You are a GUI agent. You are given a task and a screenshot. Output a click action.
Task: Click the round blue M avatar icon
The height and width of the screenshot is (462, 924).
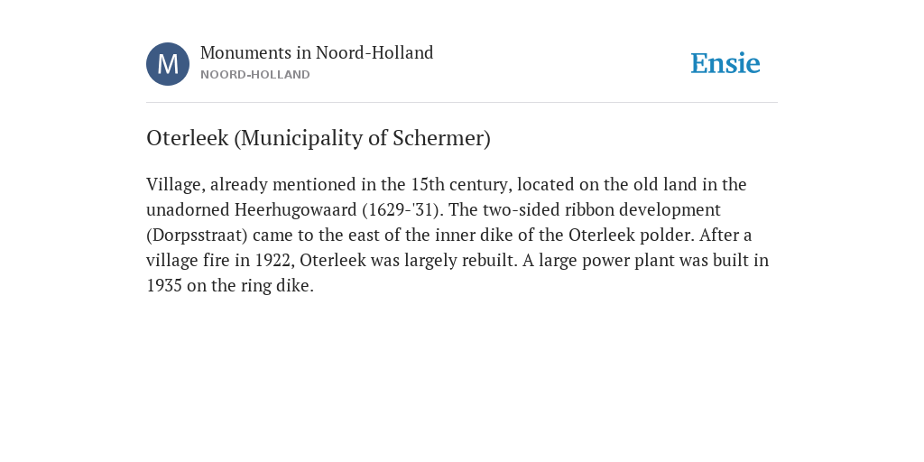point(168,64)
